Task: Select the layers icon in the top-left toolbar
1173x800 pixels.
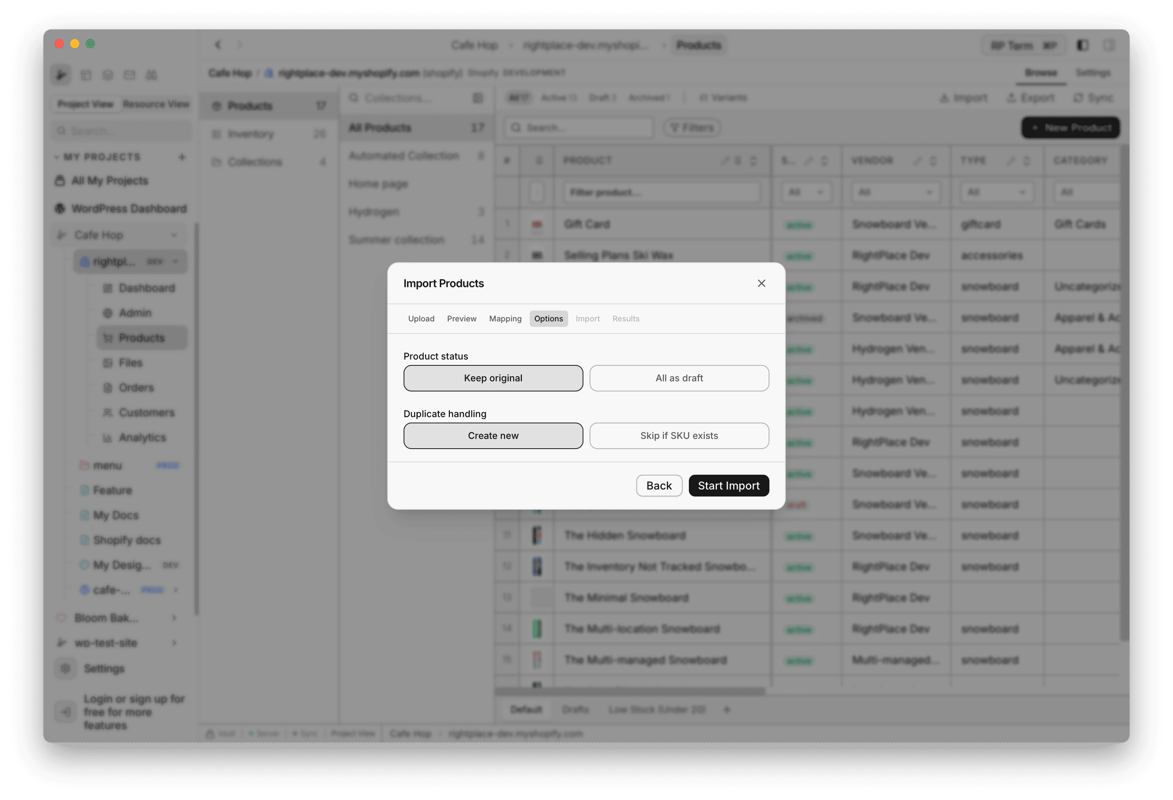Action: tap(107, 74)
